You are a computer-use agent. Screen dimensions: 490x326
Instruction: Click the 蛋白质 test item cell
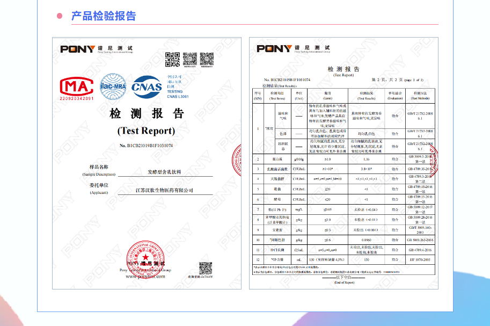[277, 160]
